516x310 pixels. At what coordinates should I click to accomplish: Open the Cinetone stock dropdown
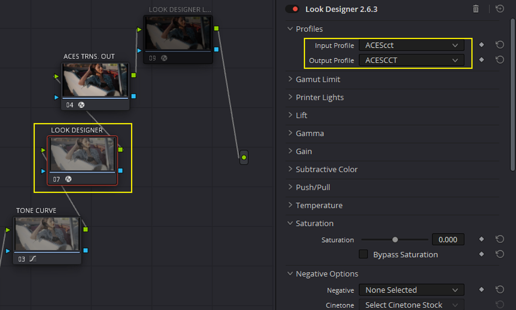[x=411, y=305]
